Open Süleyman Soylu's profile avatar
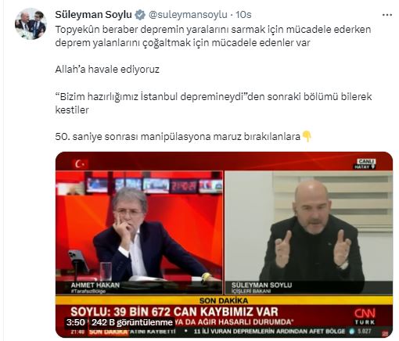 (31, 23)
